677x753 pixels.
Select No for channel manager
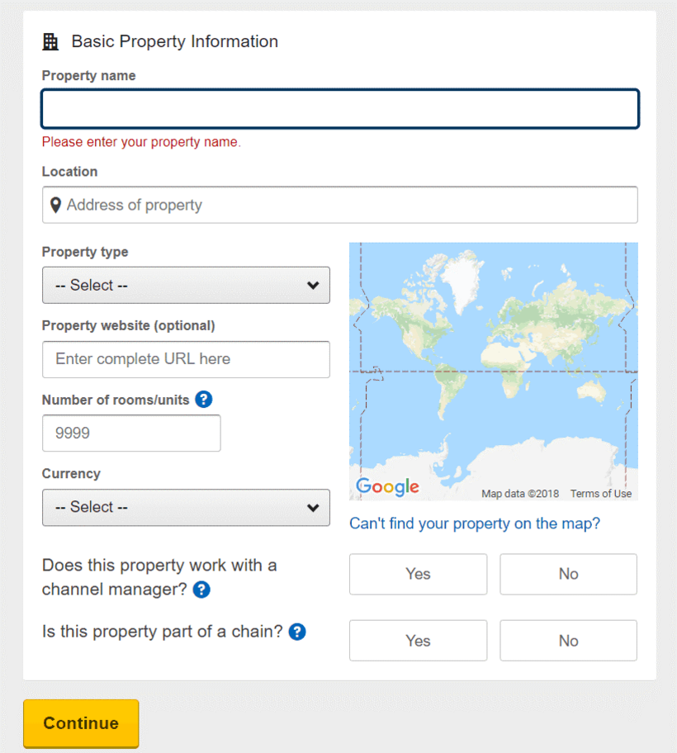pyautogui.click(x=568, y=574)
